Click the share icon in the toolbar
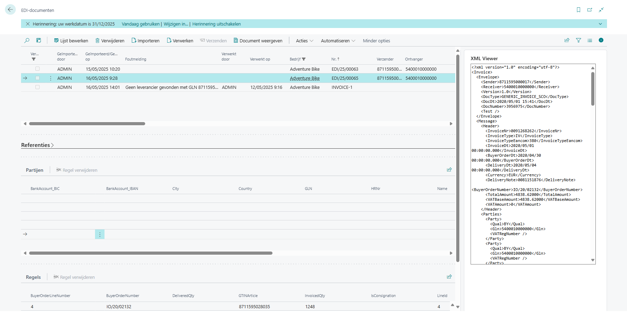 (567, 41)
